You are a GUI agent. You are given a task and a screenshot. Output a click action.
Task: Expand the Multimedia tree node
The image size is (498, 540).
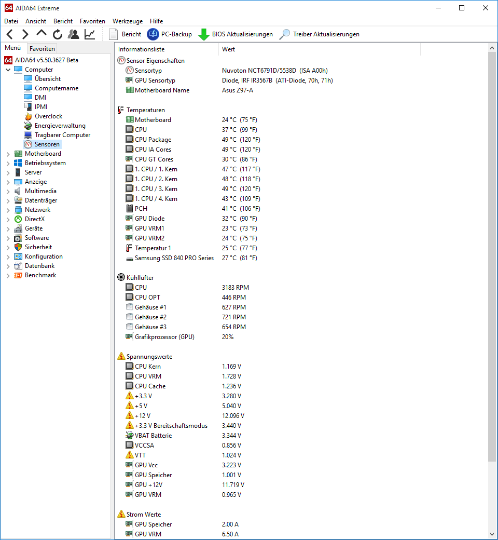click(8, 191)
